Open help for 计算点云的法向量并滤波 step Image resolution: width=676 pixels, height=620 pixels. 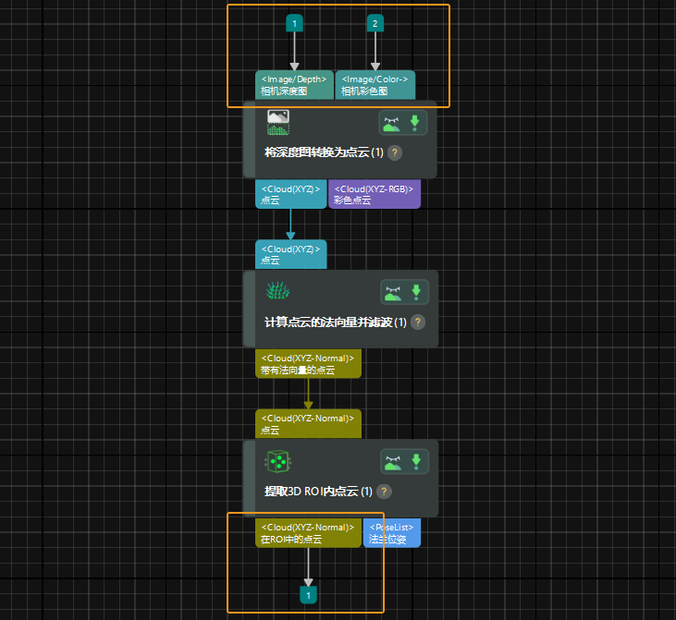tap(418, 322)
